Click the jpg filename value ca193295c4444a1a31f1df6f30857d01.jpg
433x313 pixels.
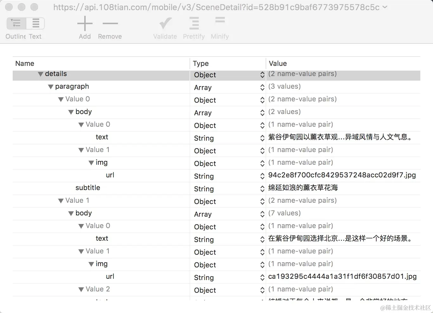click(x=342, y=276)
